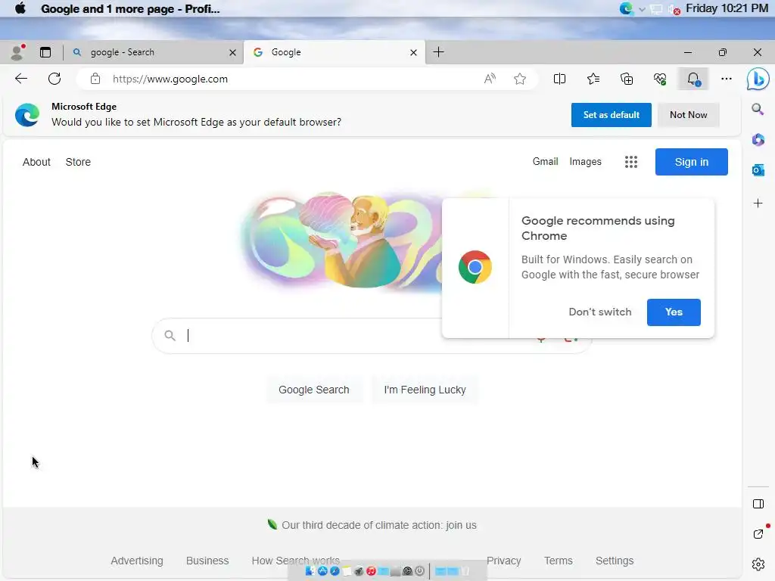Close the 'google - Search' tab
This screenshot has width=775, height=581.
click(x=232, y=52)
